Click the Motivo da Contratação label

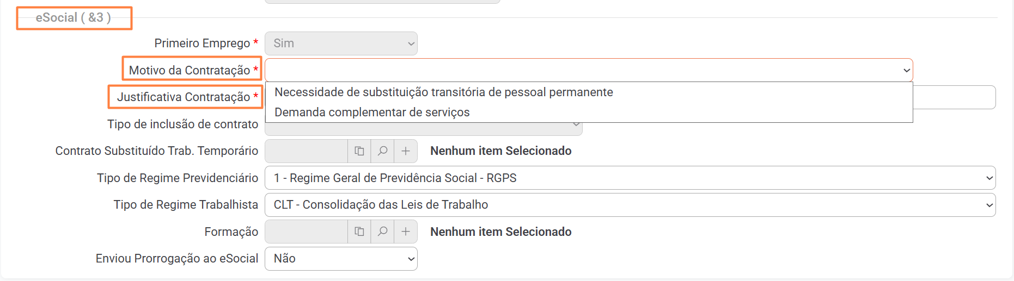[x=190, y=70]
